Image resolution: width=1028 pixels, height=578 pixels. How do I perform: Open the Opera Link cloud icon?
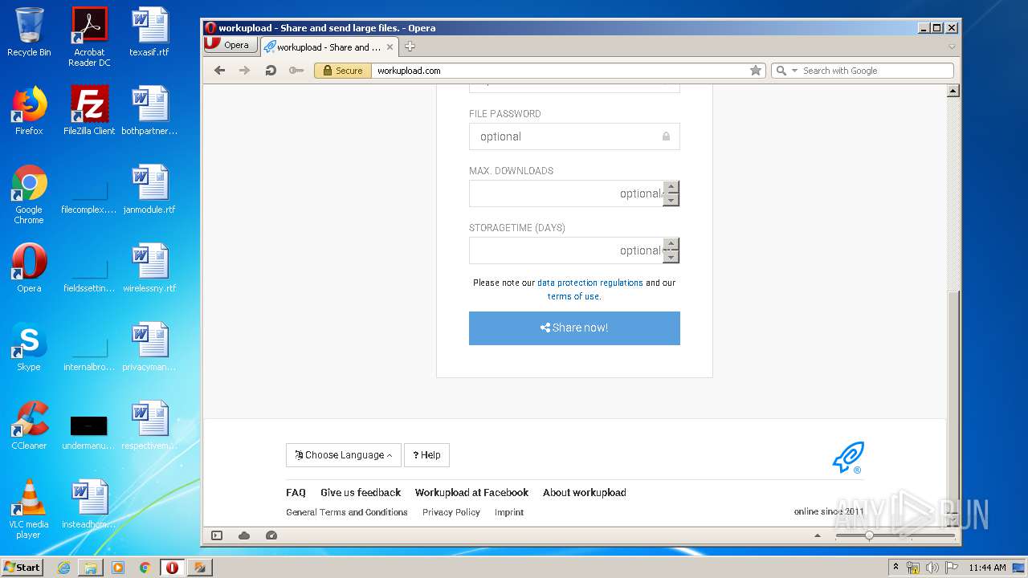click(x=244, y=535)
